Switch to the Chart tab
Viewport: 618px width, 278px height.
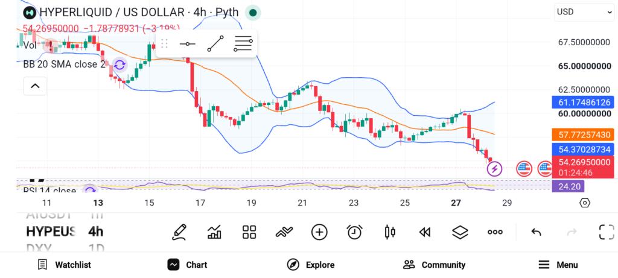pos(187,265)
